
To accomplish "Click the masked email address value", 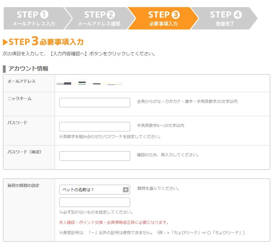I will 89,83.
